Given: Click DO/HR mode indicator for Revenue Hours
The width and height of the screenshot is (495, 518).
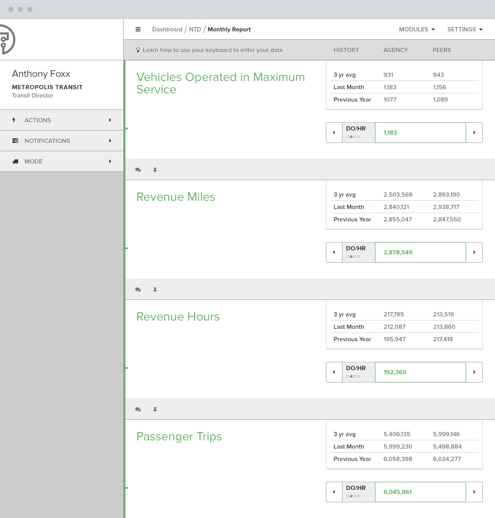Looking at the screenshot, I should pyautogui.click(x=358, y=372).
